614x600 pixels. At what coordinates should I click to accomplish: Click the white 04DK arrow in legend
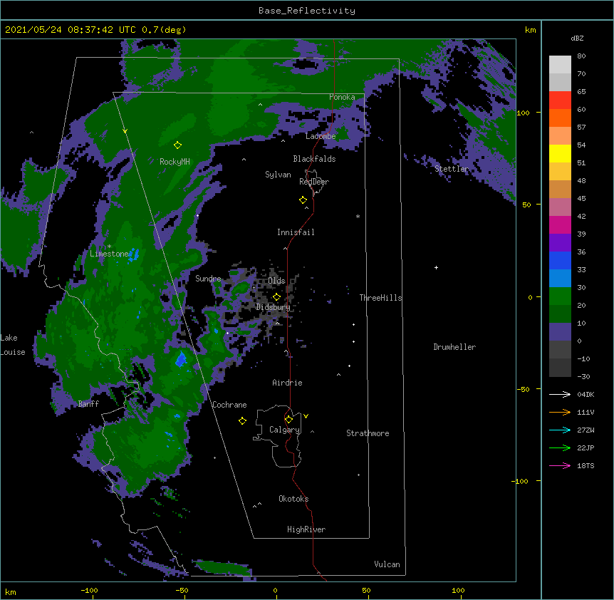tap(560, 394)
